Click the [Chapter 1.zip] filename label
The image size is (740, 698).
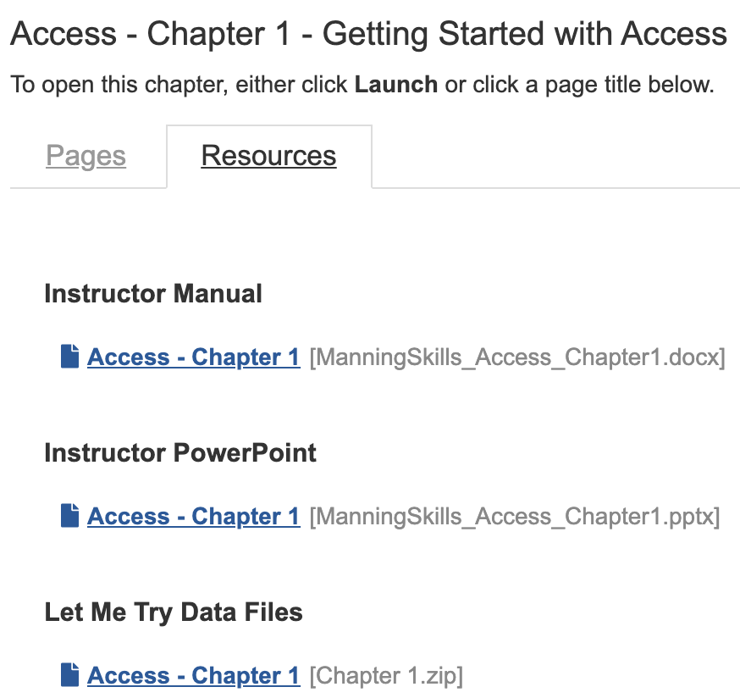tap(386, 676)
